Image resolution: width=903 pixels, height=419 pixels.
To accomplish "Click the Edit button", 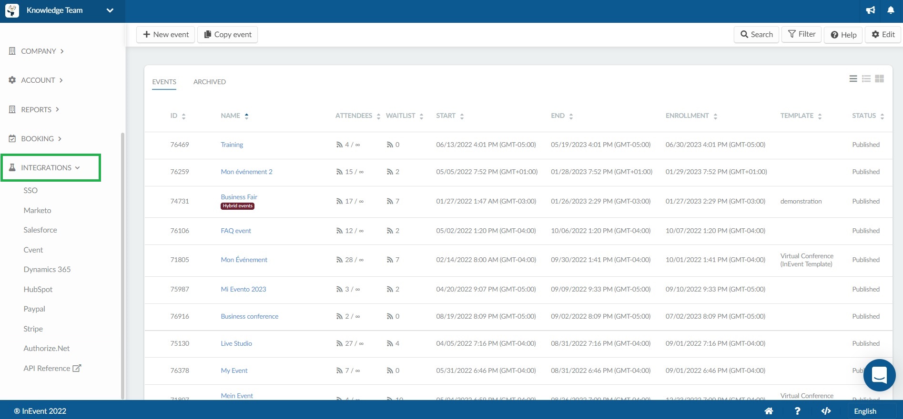I will click(x=883, y=34).
